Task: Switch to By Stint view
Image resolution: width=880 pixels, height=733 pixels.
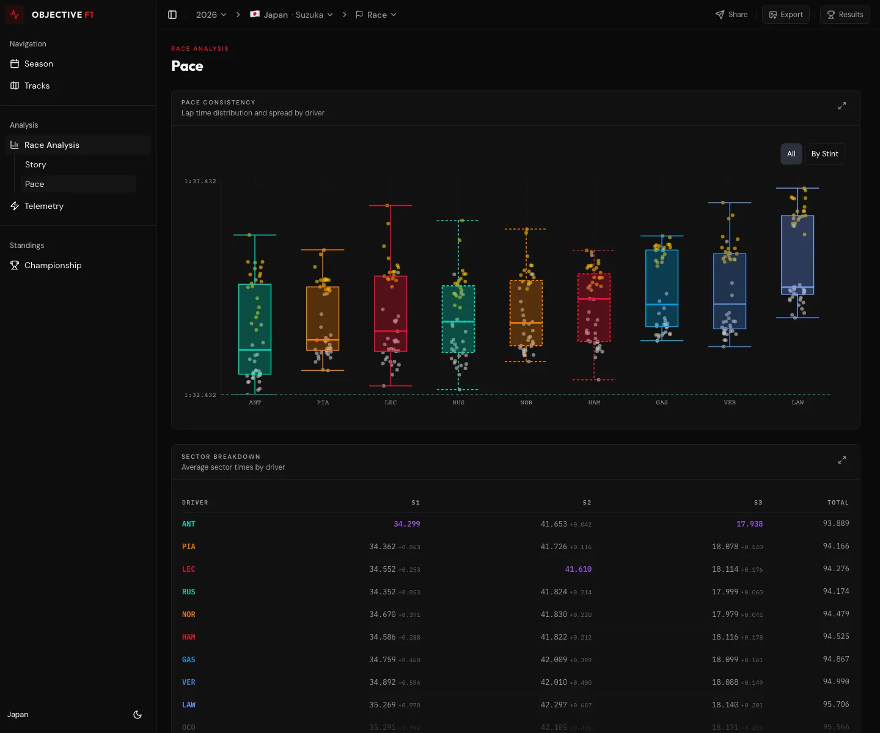Action: tap(824, 154)
